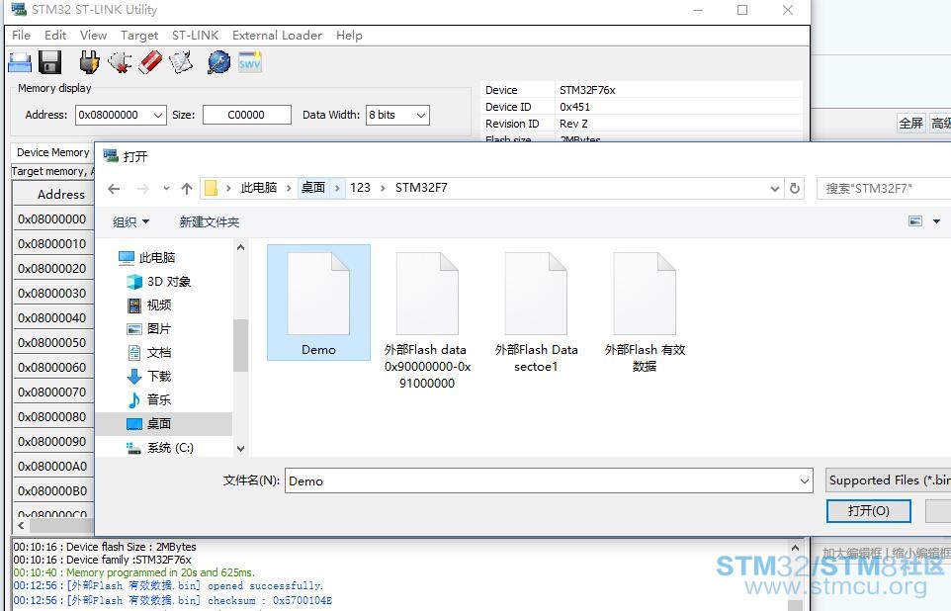Image resolution: width=951 pixels, height=611 pixels.
Task: Click the STM32F76x device value
Action: click(x=587, y=90)
